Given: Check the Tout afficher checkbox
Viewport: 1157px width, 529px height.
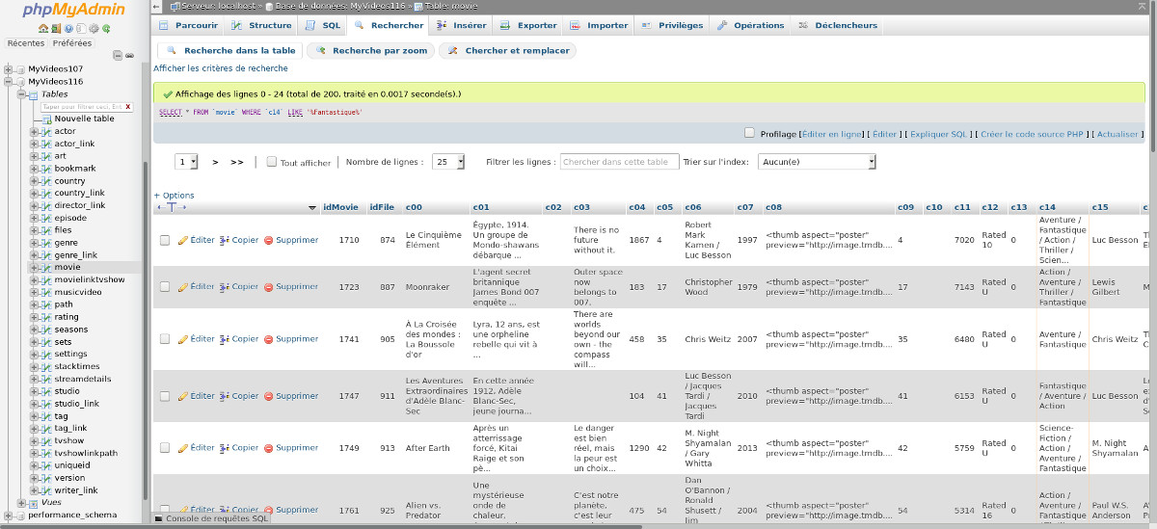Looking at the screenshot, I should click(x=272, y=163).
